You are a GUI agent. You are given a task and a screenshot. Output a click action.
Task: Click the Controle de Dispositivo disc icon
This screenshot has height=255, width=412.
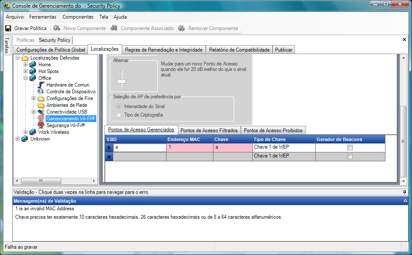(x=41, y=91)
